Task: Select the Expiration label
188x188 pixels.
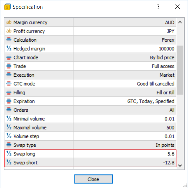Action: point(24,102)
